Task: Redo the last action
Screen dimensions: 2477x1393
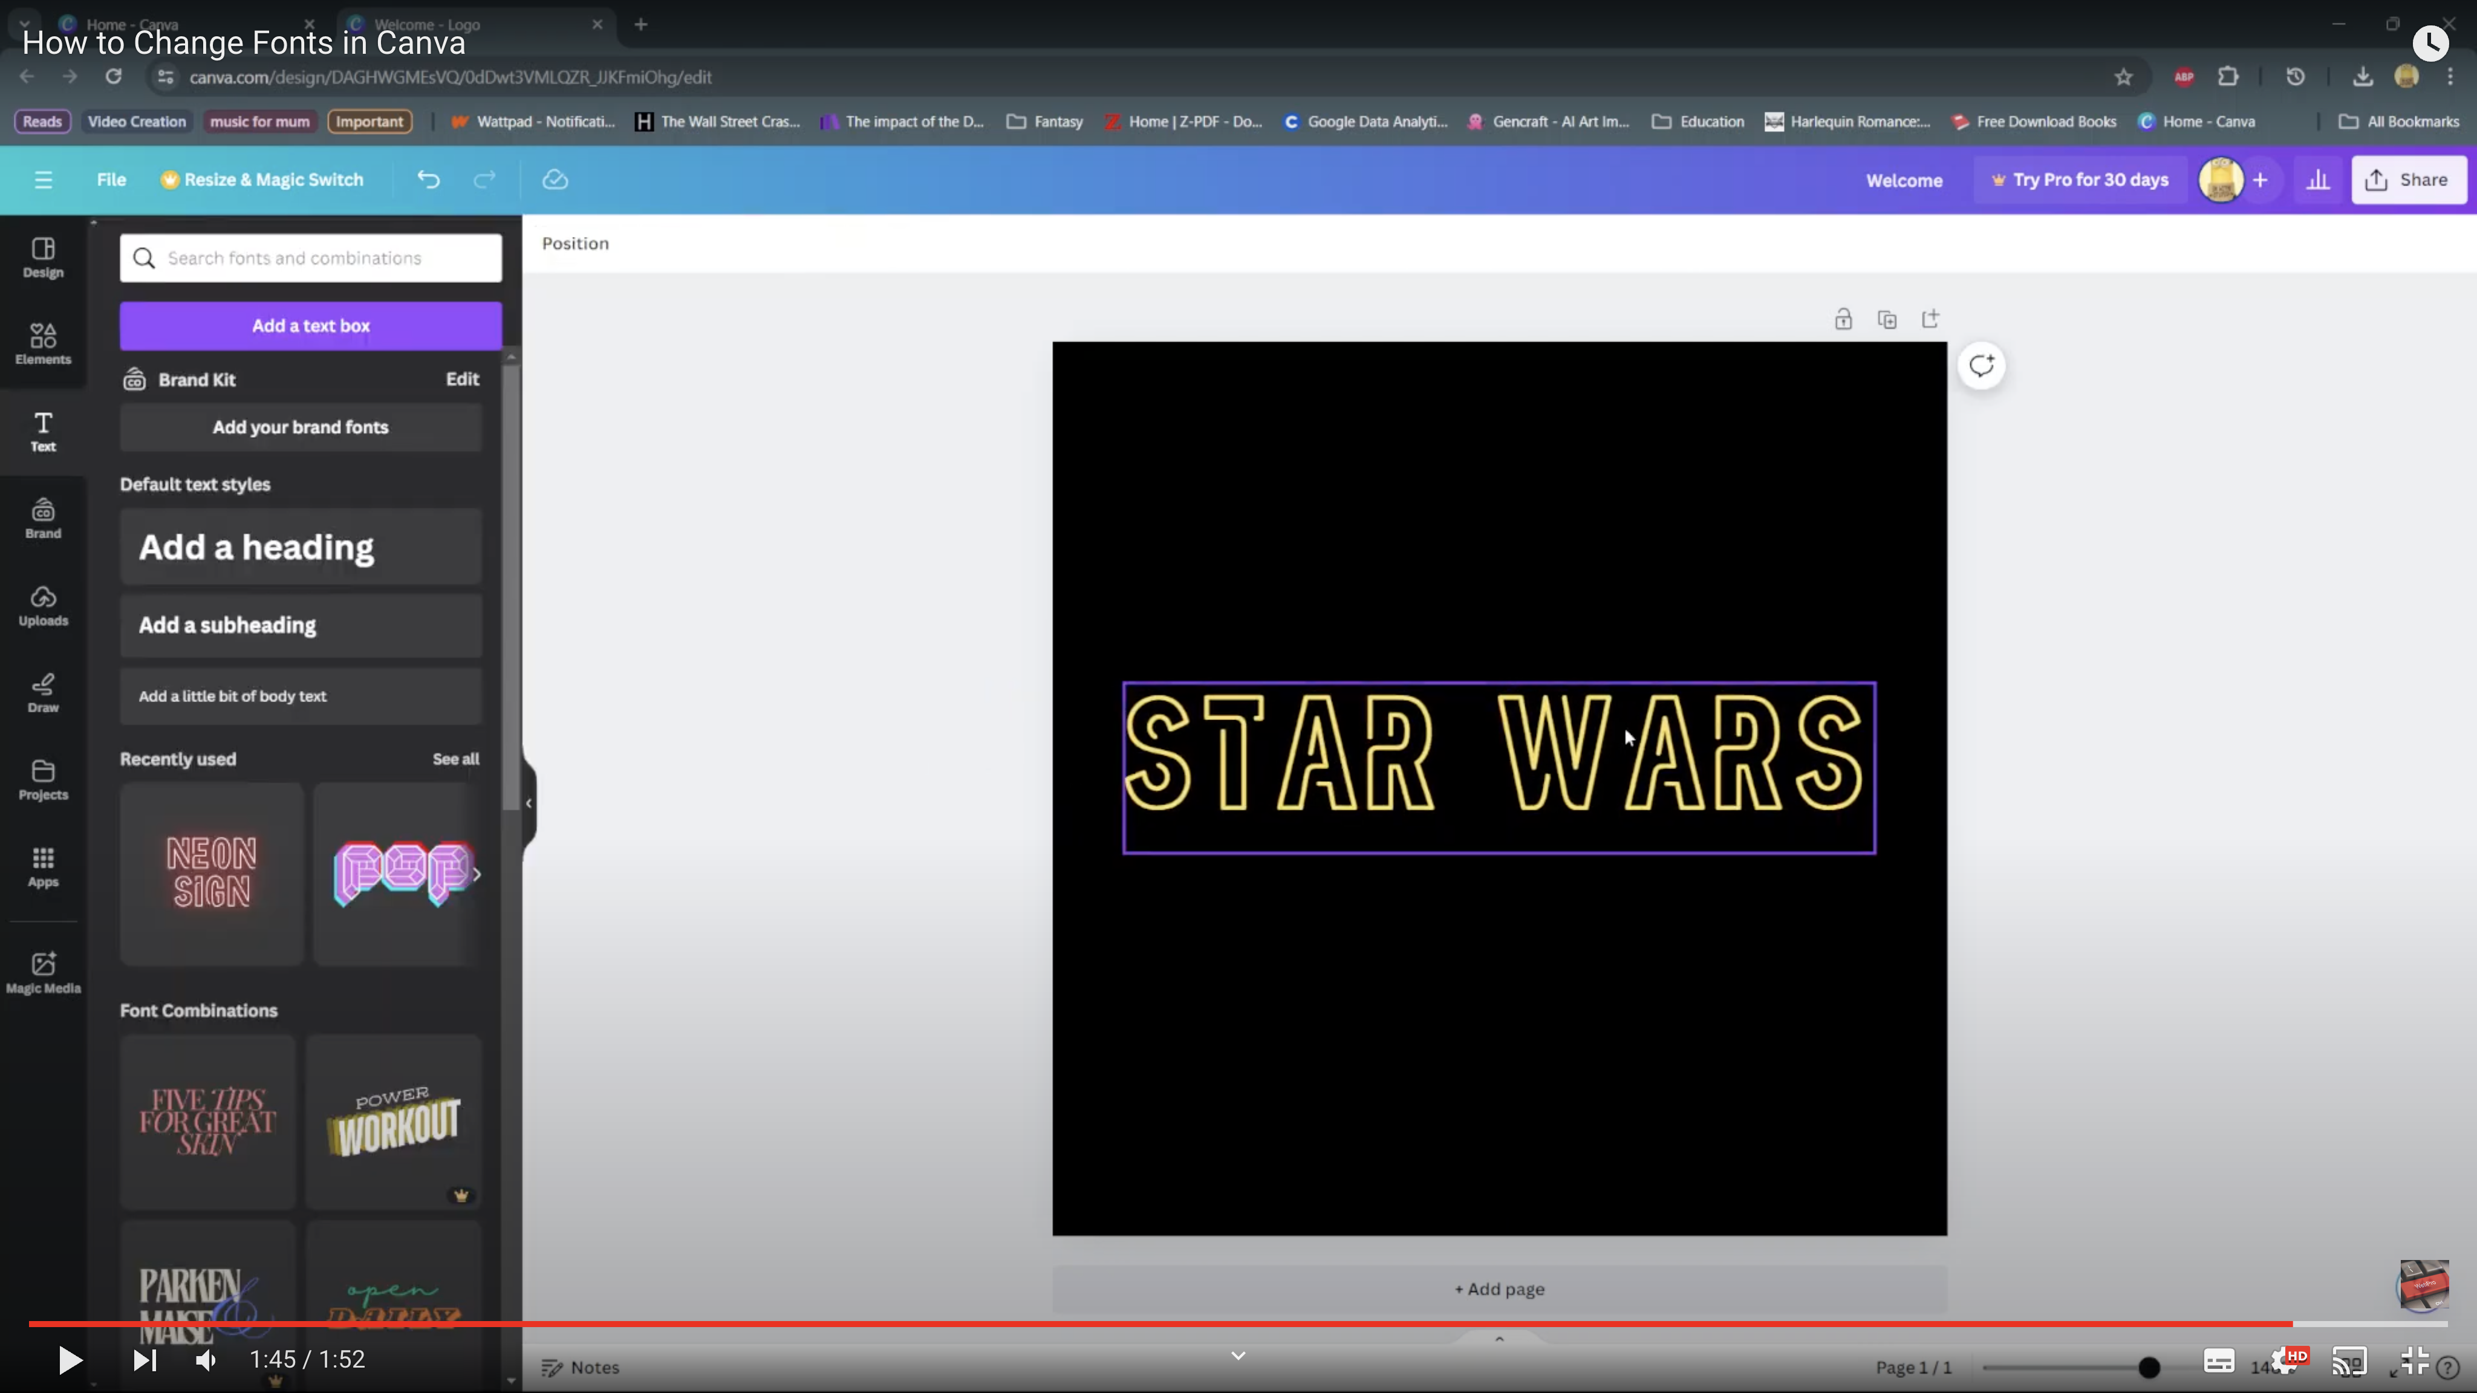Action: coord(484,180)
